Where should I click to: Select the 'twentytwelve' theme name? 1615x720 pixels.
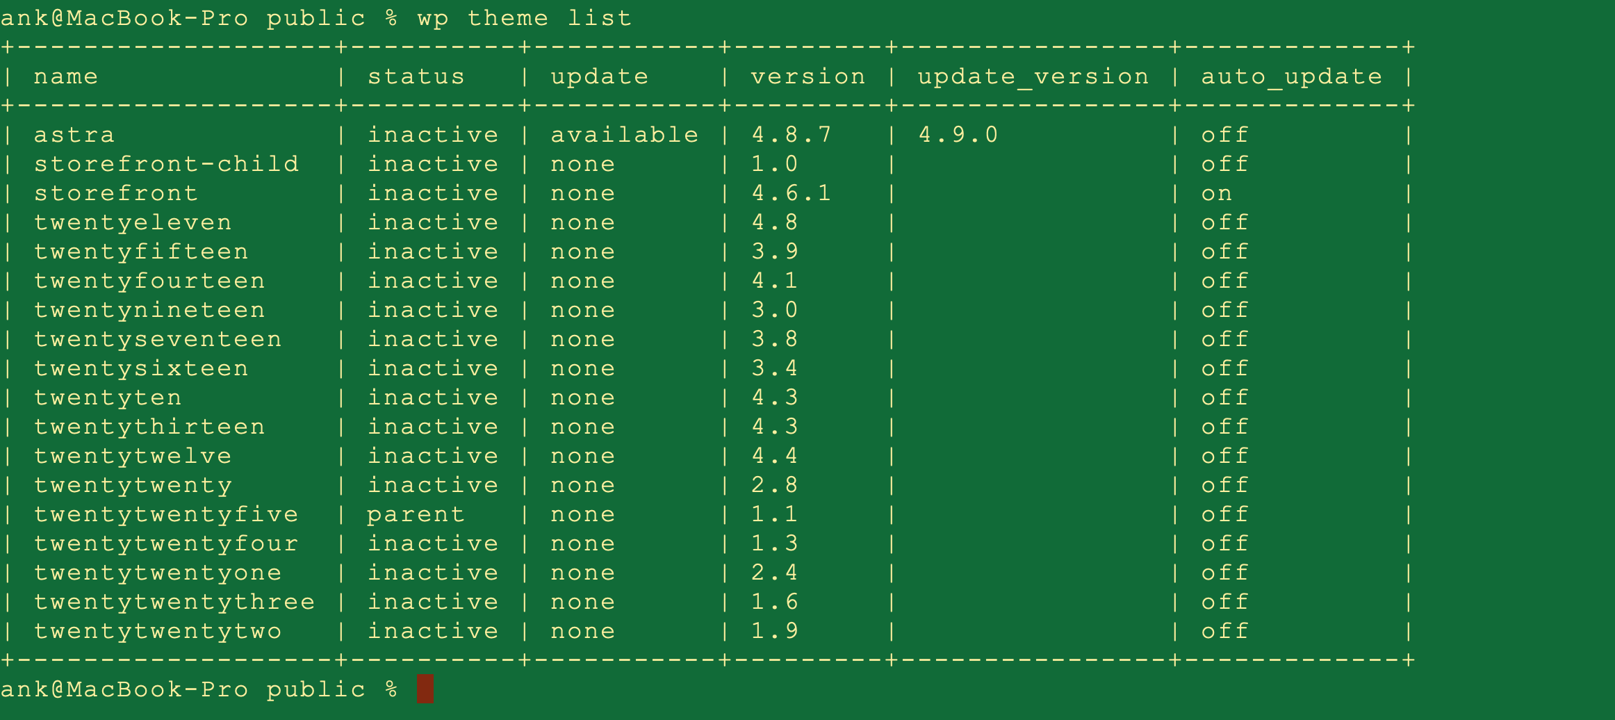point(133,456)
